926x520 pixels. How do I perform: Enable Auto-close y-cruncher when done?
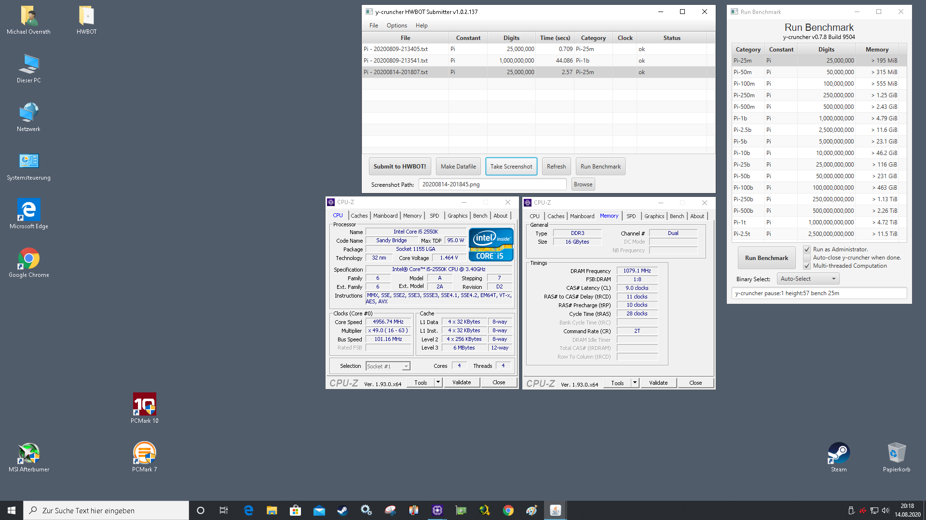807,258
